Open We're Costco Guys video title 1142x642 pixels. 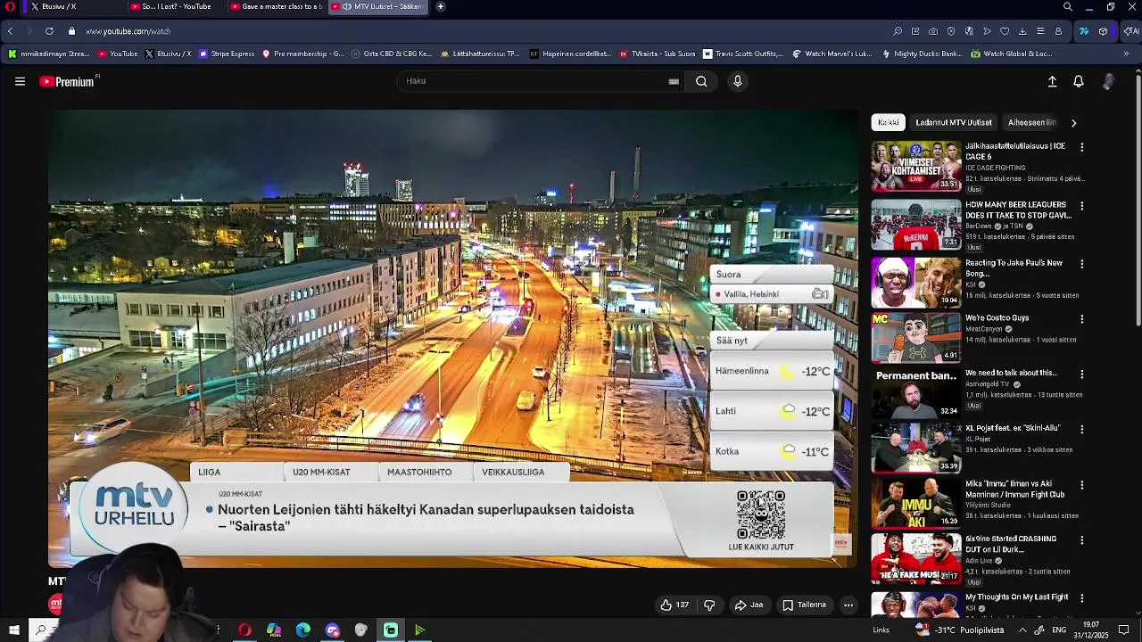(x=997, y=317)
